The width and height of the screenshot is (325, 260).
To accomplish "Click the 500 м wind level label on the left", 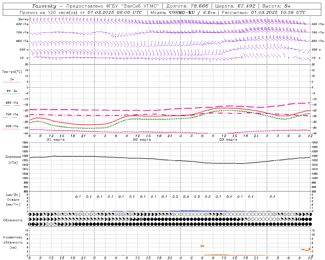I will pyautogui.click(x=24, y=50).
